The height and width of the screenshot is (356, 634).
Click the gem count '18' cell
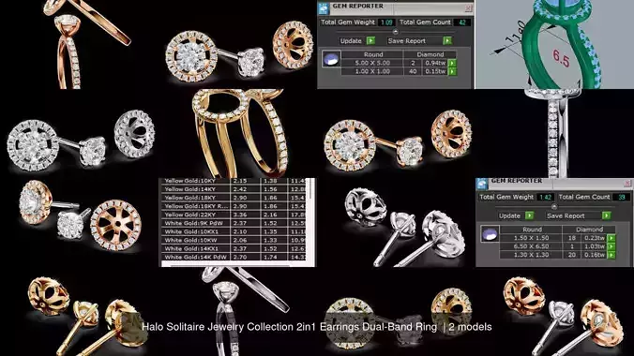572,238
